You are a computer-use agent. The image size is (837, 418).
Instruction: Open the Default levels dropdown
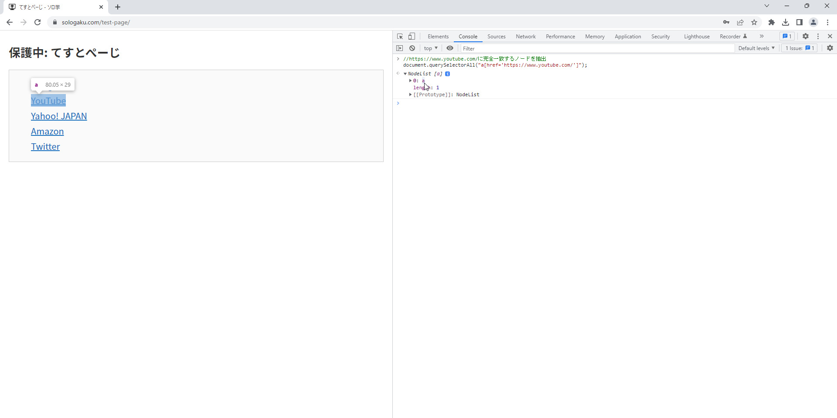(x=756, y=48)
